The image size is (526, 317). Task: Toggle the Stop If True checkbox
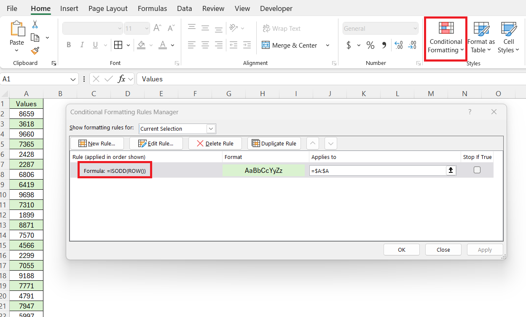(477, 170)
